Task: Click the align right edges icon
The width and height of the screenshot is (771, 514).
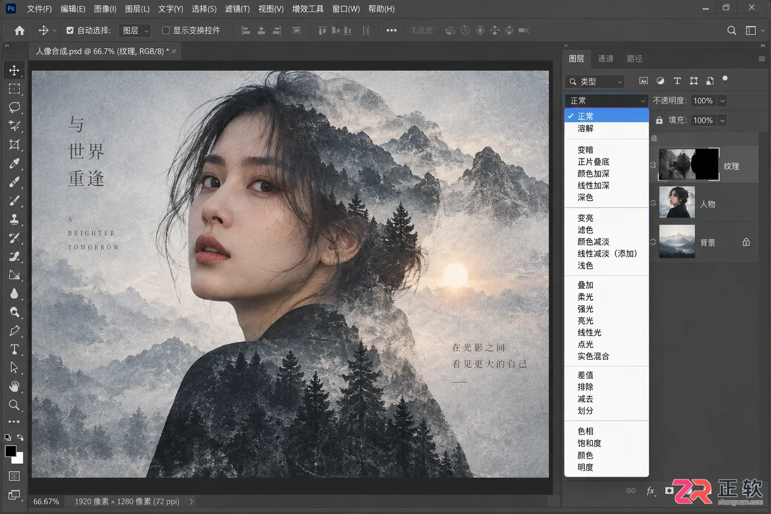Action: coord(277,31)
